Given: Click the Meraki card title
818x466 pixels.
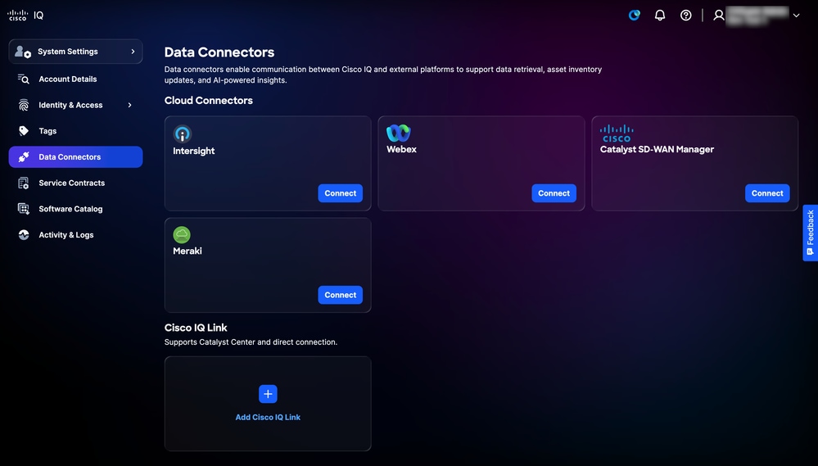Looking at the screenshot, I should point(188,251).
